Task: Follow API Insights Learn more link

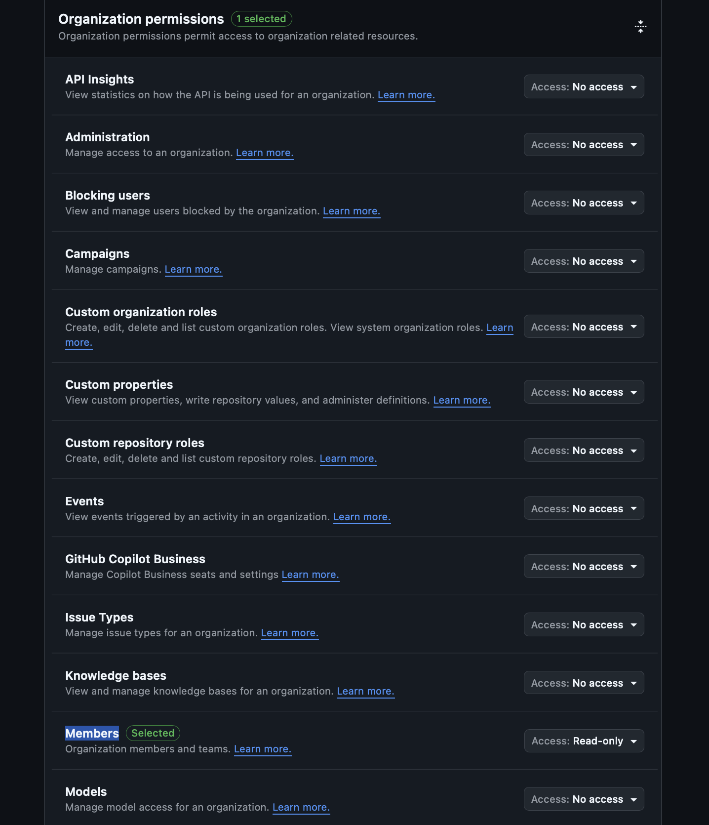Action: point(406,95)
